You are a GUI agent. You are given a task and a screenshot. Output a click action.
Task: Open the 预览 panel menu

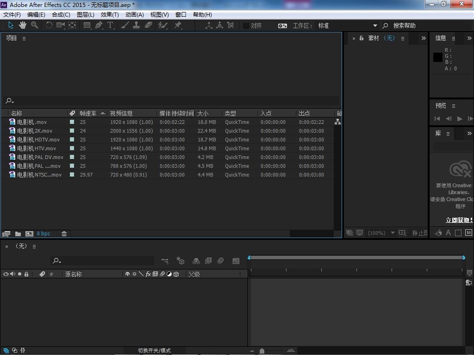(454, 106)
